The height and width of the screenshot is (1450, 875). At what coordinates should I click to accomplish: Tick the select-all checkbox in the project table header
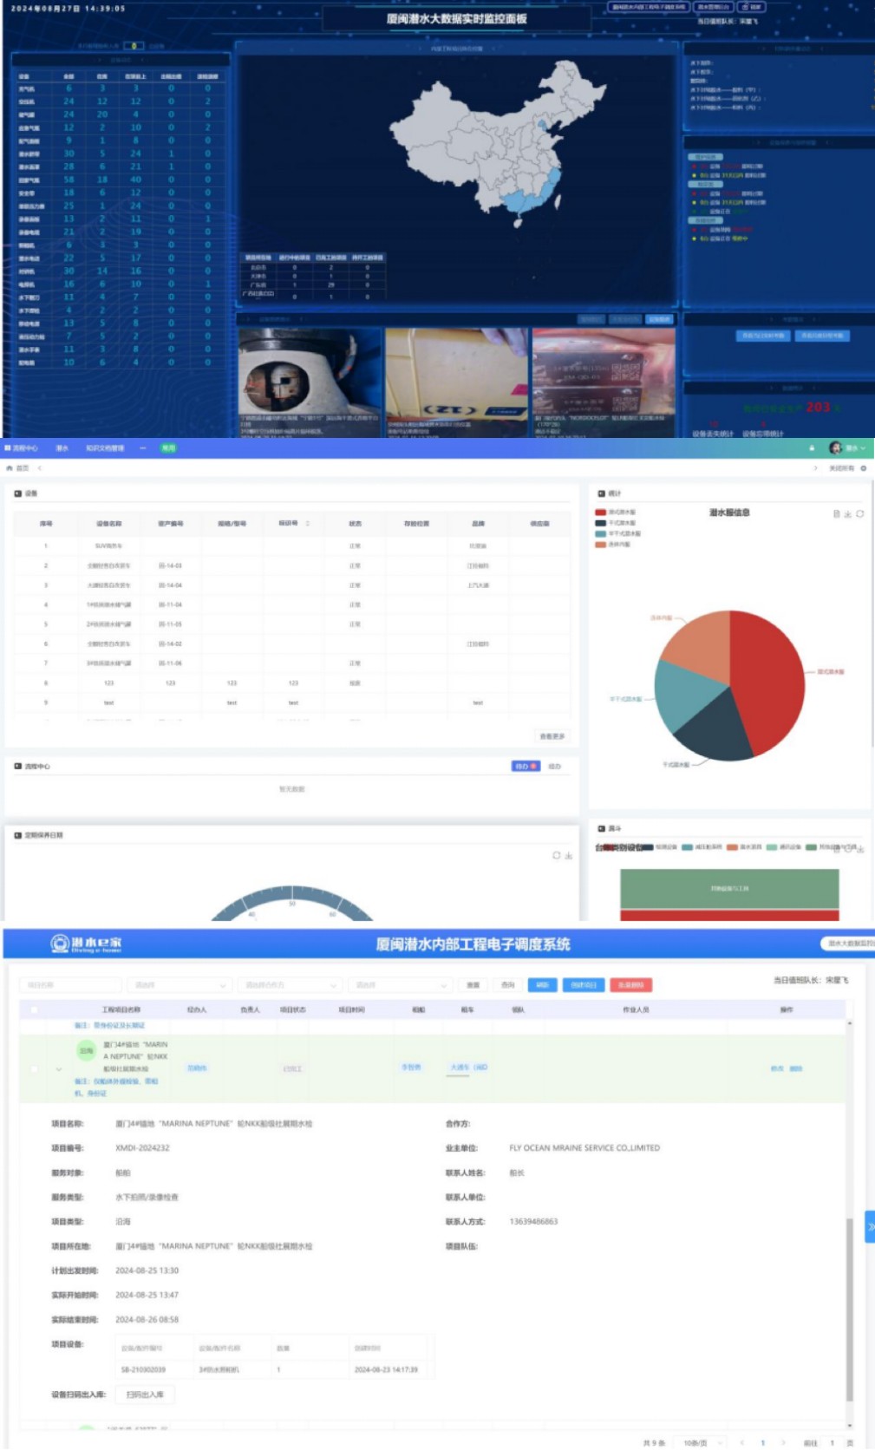[x=35, y=1009]
